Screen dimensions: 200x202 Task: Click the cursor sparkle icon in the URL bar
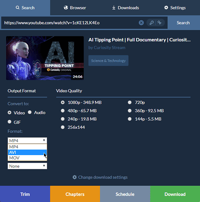pyautogui.click(x=159, y=23)
